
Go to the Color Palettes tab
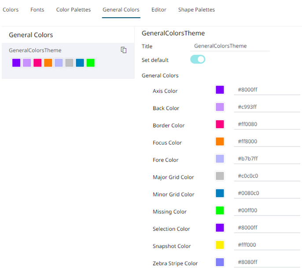click(74, 10)
